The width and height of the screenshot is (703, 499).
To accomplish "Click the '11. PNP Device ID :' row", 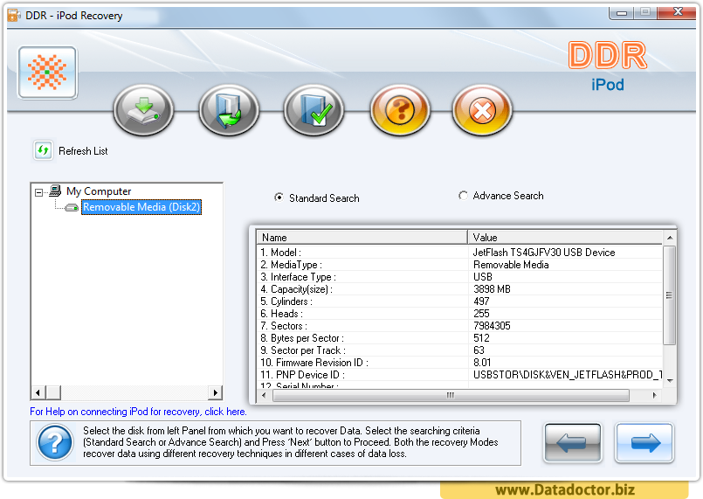I will [x=459, y=375].
